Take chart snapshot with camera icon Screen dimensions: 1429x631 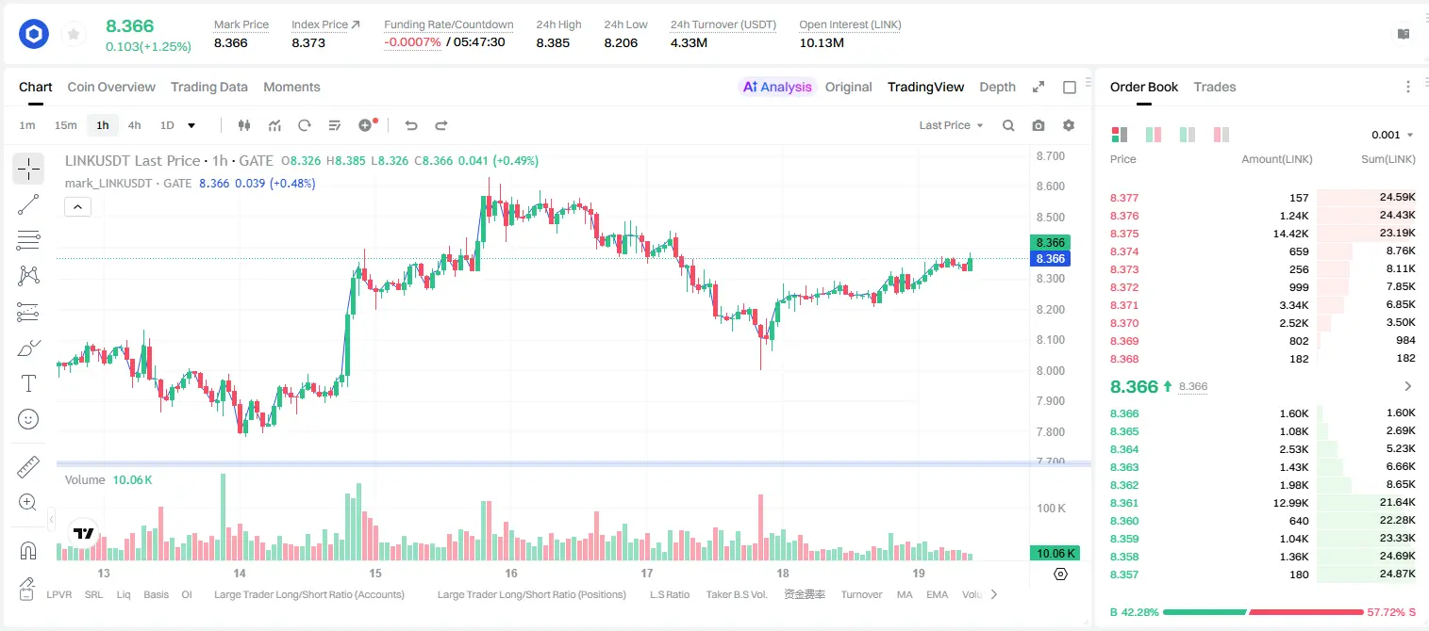coord(1039,125)
